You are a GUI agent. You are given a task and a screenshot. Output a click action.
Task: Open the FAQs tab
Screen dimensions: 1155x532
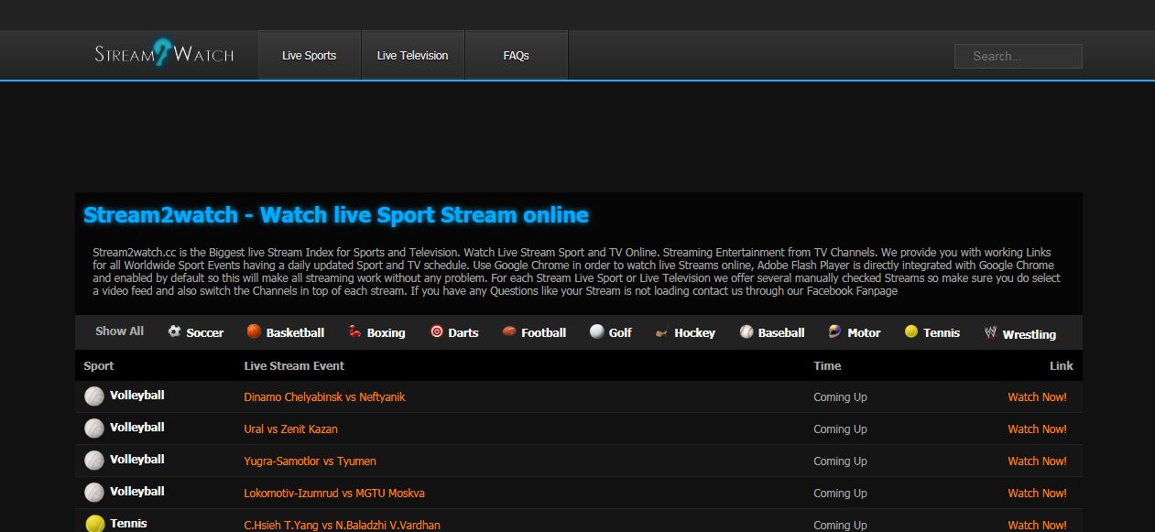[517, 55]
